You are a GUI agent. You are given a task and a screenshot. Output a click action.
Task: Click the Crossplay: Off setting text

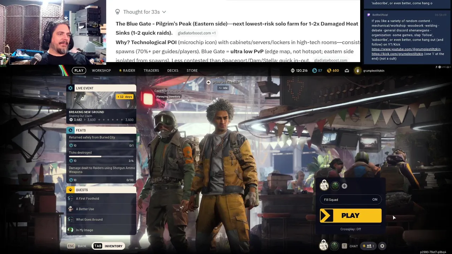[x=351, y=229]
